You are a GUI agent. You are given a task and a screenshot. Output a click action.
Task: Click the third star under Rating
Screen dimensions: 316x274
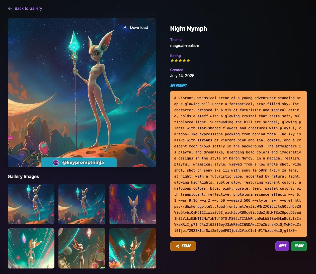coord(180,61)
